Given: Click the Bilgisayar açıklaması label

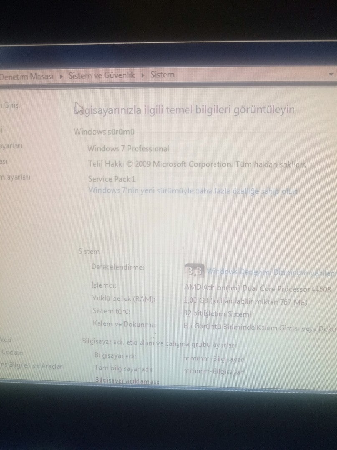Looking at the screenshot, I should click(x=127, y=381).
